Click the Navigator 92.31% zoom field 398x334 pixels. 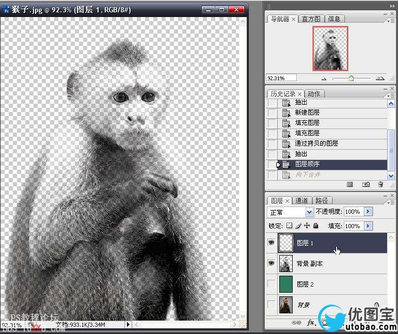pyautogui.click(x=281, y=78)
